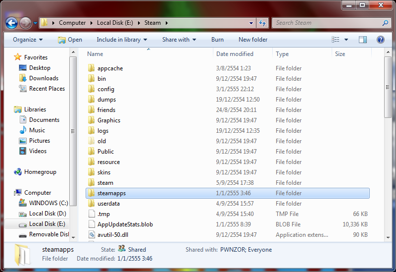Open Help via the question mark icon

[380, 40]
